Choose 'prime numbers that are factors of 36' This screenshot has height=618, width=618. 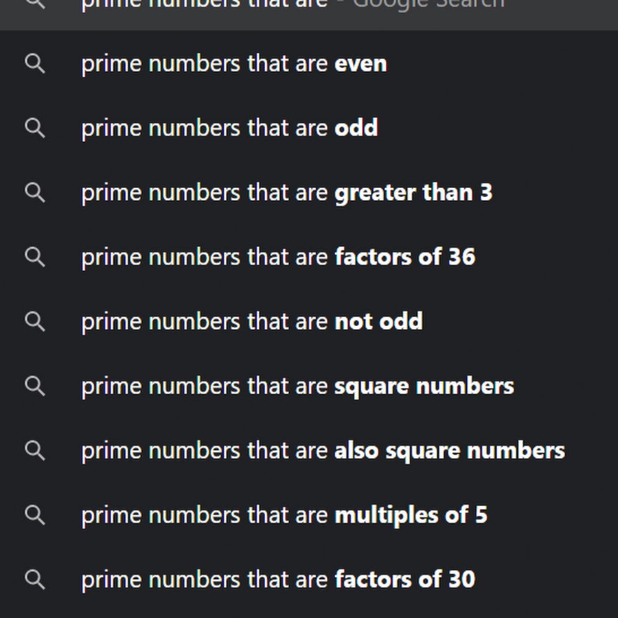click(309, 257)
